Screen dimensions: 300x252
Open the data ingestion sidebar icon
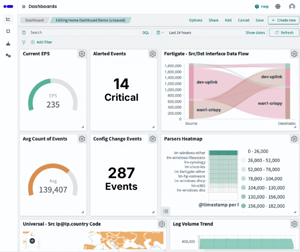point(8,43)
